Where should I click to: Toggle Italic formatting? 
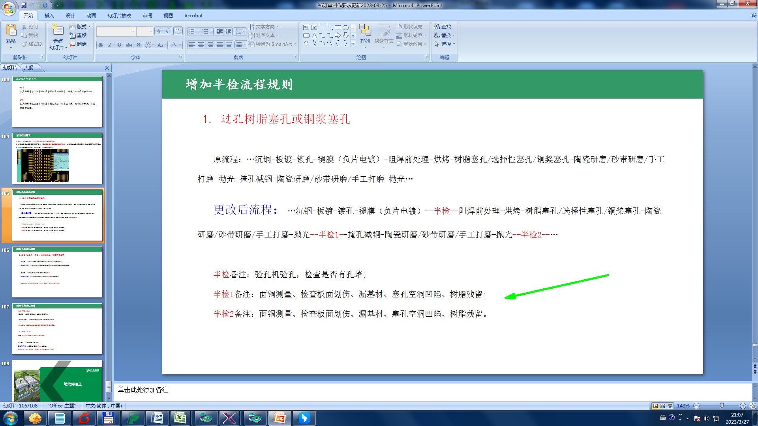[x=110, y=45]
